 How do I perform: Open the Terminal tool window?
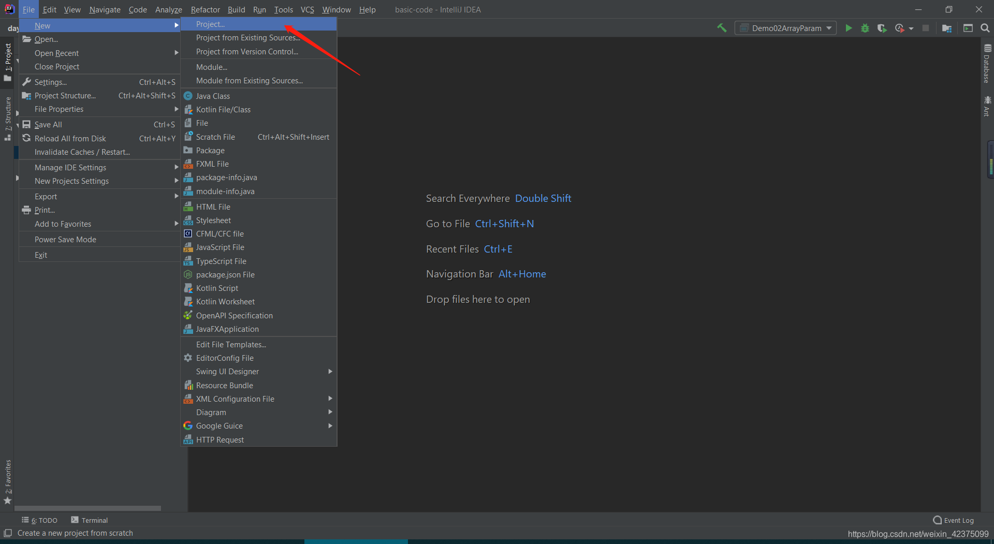pos(89,520)
